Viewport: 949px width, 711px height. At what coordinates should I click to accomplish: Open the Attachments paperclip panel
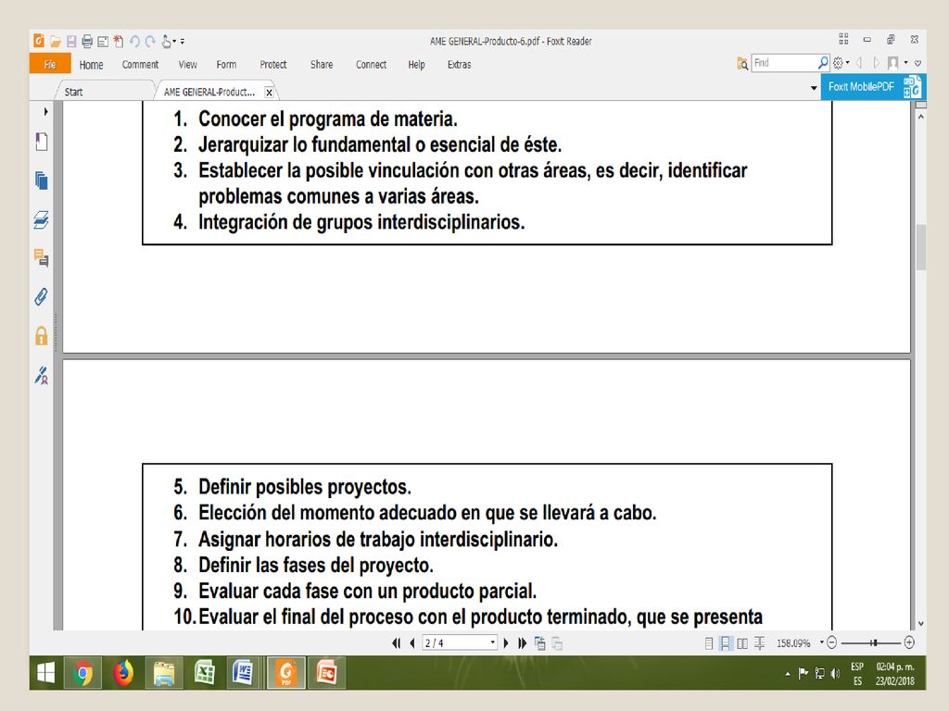pyautogui.click(x=41, y=297)
